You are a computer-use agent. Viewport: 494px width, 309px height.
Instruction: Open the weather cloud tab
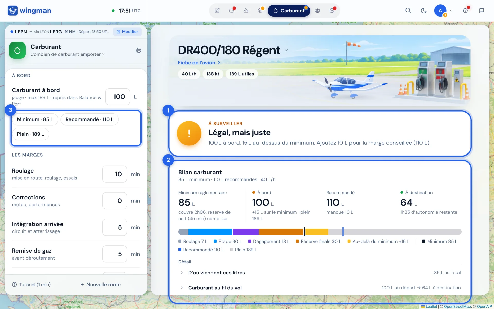pyautogui.click(x=232, y=11)
